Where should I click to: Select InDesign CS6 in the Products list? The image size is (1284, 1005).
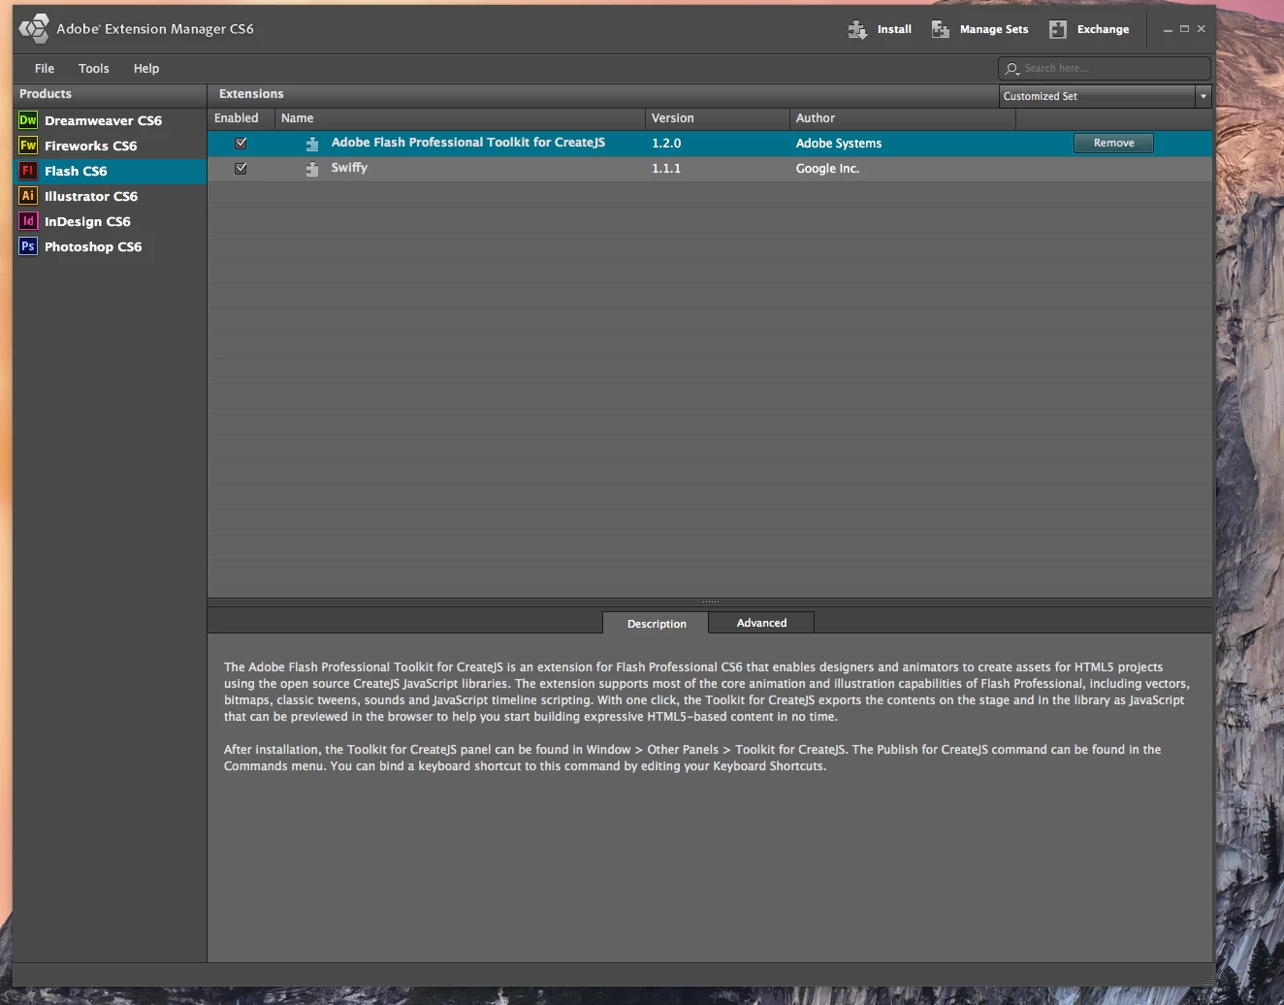click(110, 221)
